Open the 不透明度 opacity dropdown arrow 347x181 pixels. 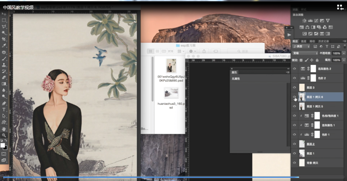tap(344, 53)
